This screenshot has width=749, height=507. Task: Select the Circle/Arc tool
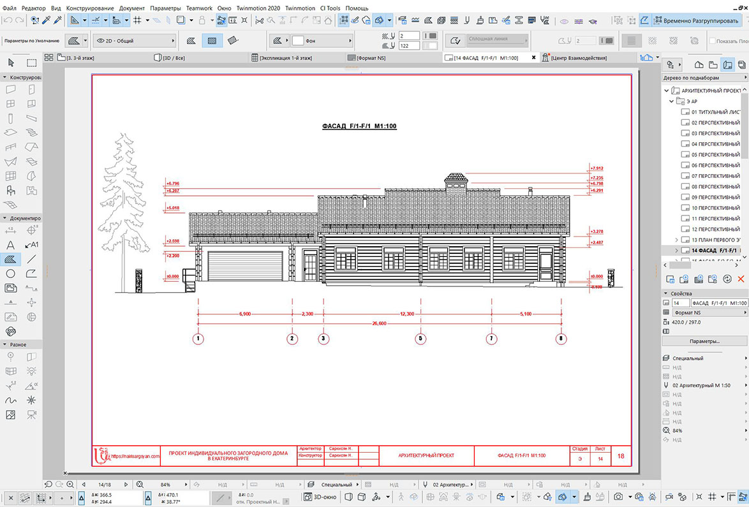[10, 274]
